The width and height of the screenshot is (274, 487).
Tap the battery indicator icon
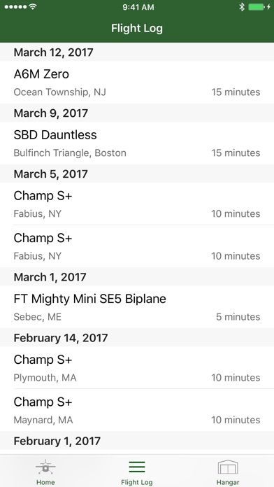[257, 7]
